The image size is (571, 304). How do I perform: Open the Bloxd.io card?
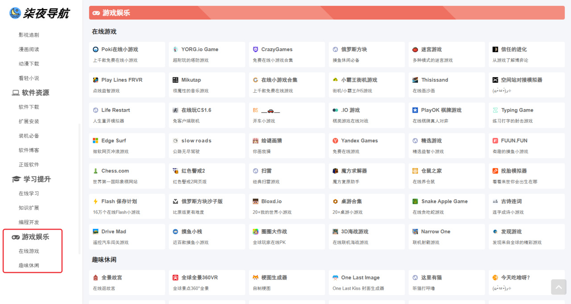tap(287, 206)
